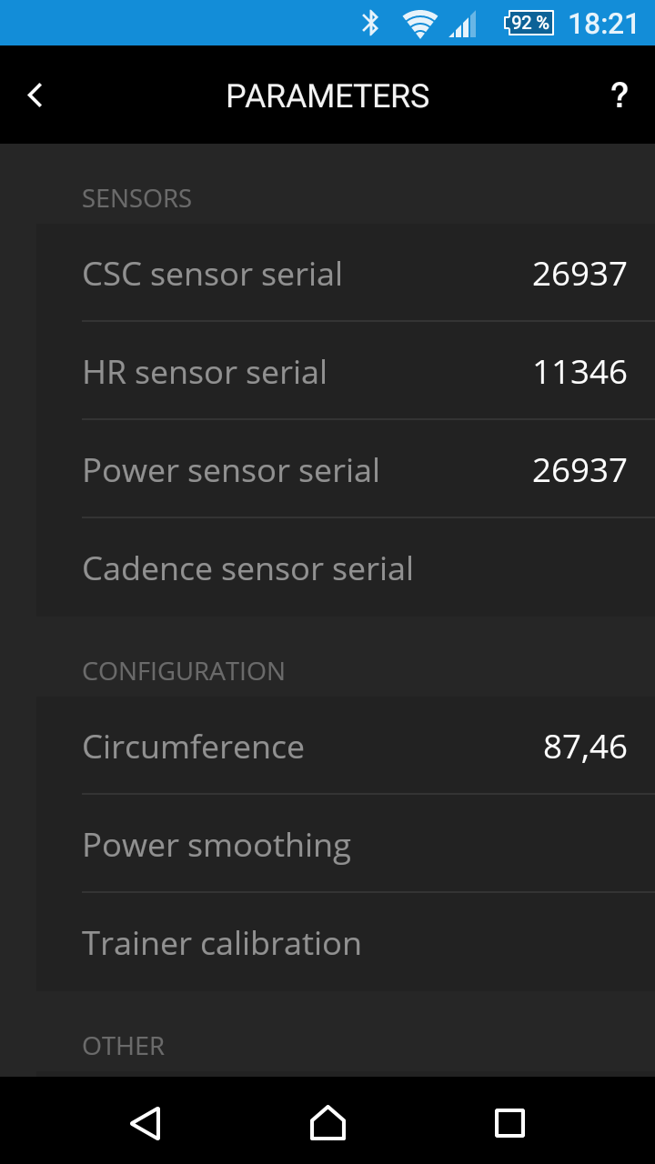This screenshot has width=655, height=1164.
Task: Tap the Wi-Fi status icon
Action: (x=419, y=24)
